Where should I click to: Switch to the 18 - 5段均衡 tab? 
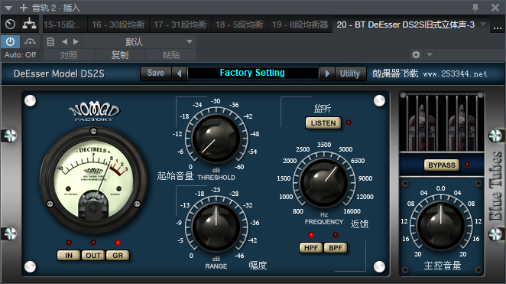pos(239,24)
